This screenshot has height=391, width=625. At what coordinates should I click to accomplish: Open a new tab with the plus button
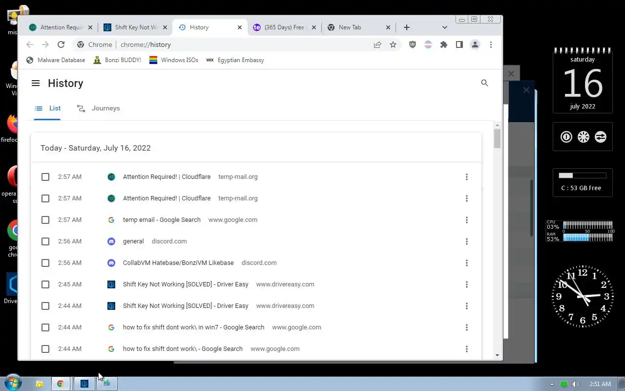(407, 27)
